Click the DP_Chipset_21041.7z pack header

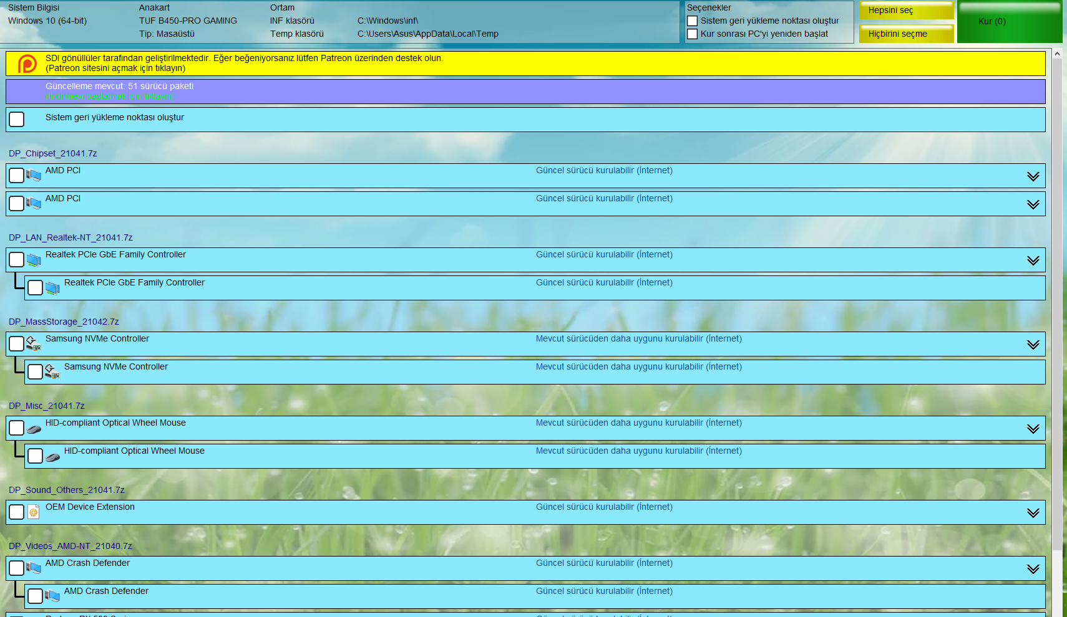(x=53, y=153)
